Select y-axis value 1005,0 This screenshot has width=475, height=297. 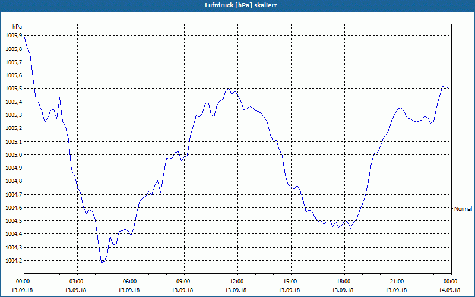click(14, 155)
